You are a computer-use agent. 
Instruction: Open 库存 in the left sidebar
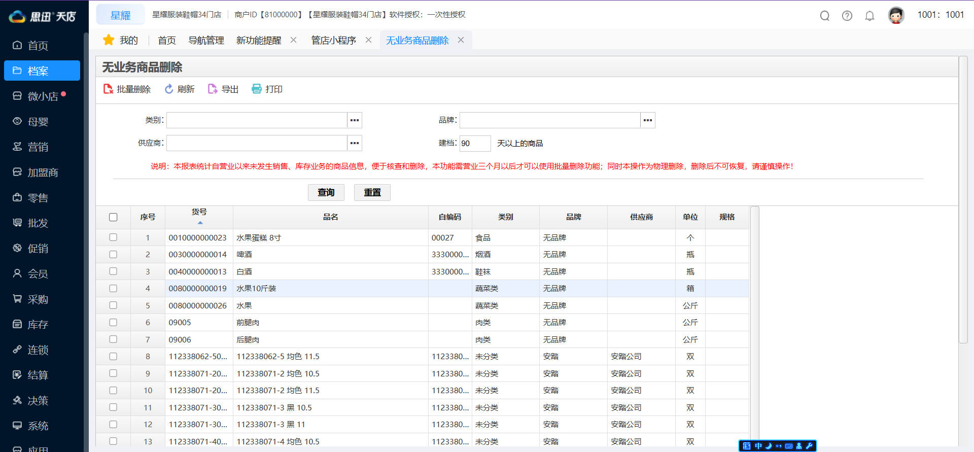pos(38,325)
